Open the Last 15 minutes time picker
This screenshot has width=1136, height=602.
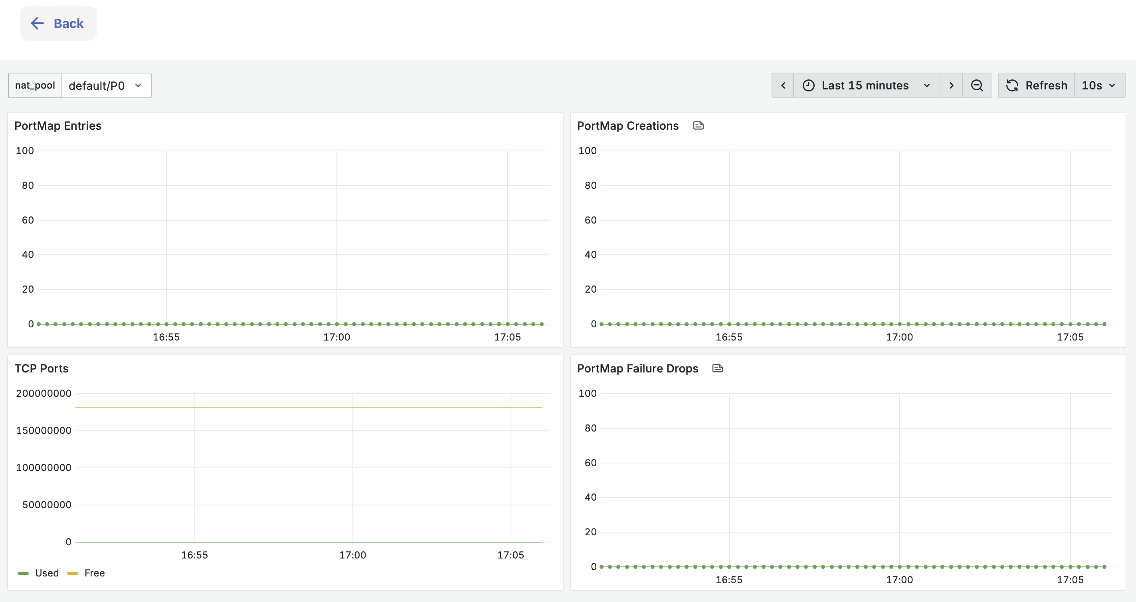point(867,85)
